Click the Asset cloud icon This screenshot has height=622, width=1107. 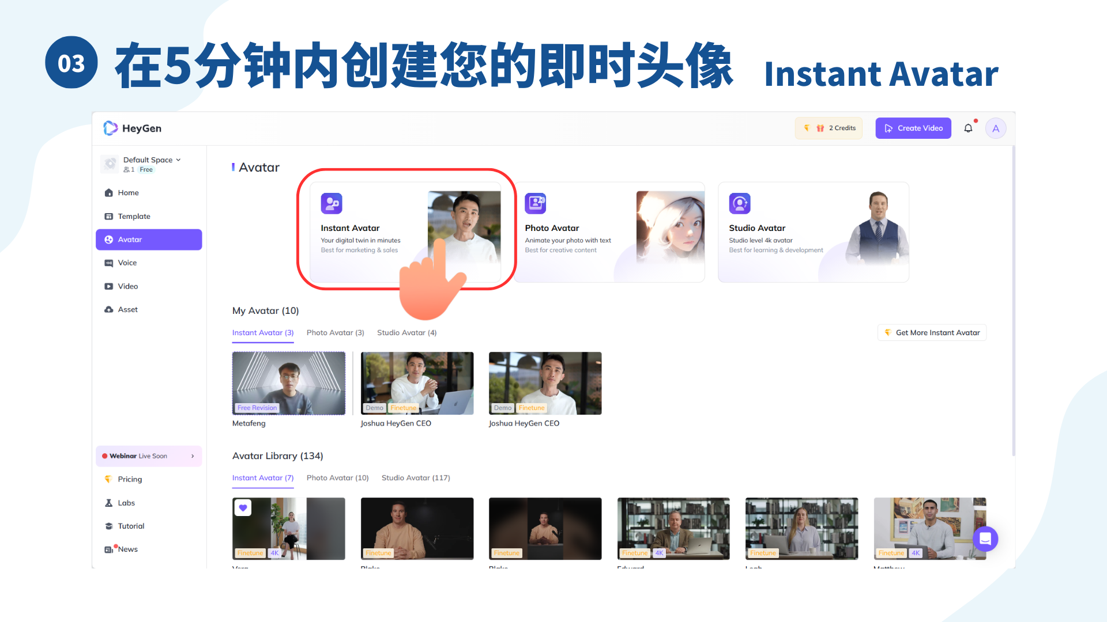coord(108,310)
